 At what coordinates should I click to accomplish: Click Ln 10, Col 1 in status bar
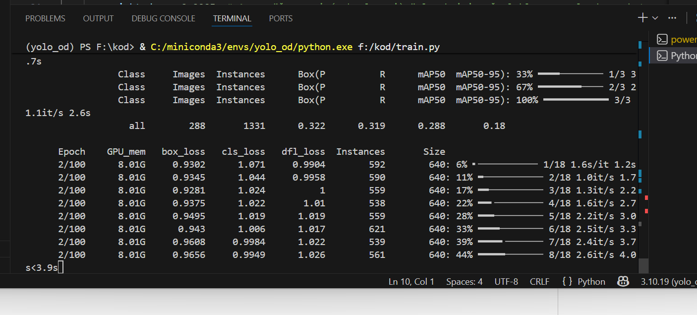pyautogui.click(x=411, y=282)
